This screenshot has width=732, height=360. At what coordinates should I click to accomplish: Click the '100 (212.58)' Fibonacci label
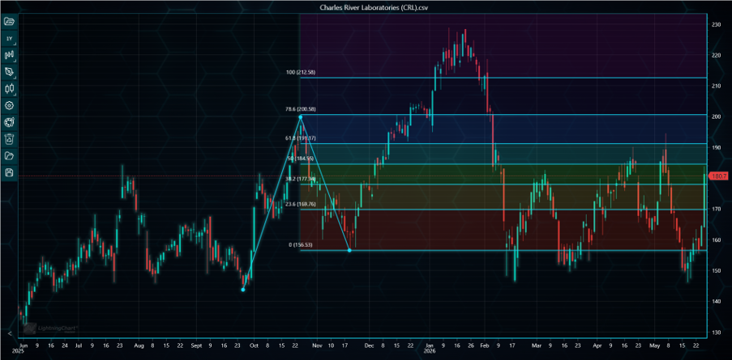click(x=301, y=73)
